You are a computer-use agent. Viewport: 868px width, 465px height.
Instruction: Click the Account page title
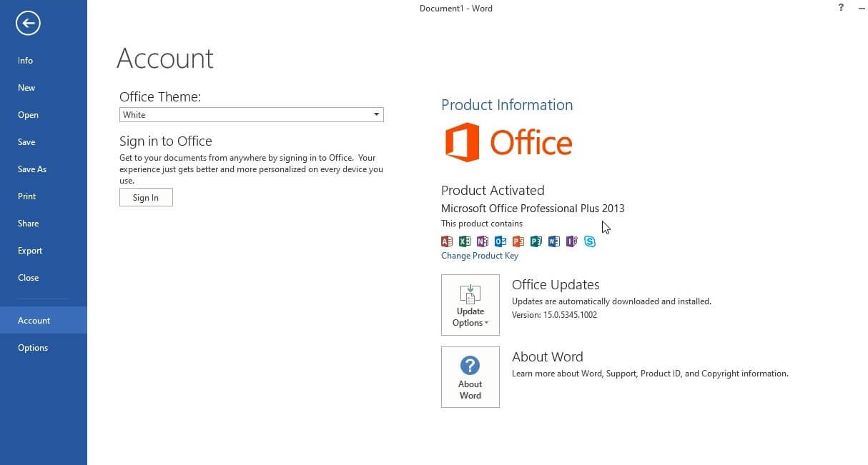165,58
